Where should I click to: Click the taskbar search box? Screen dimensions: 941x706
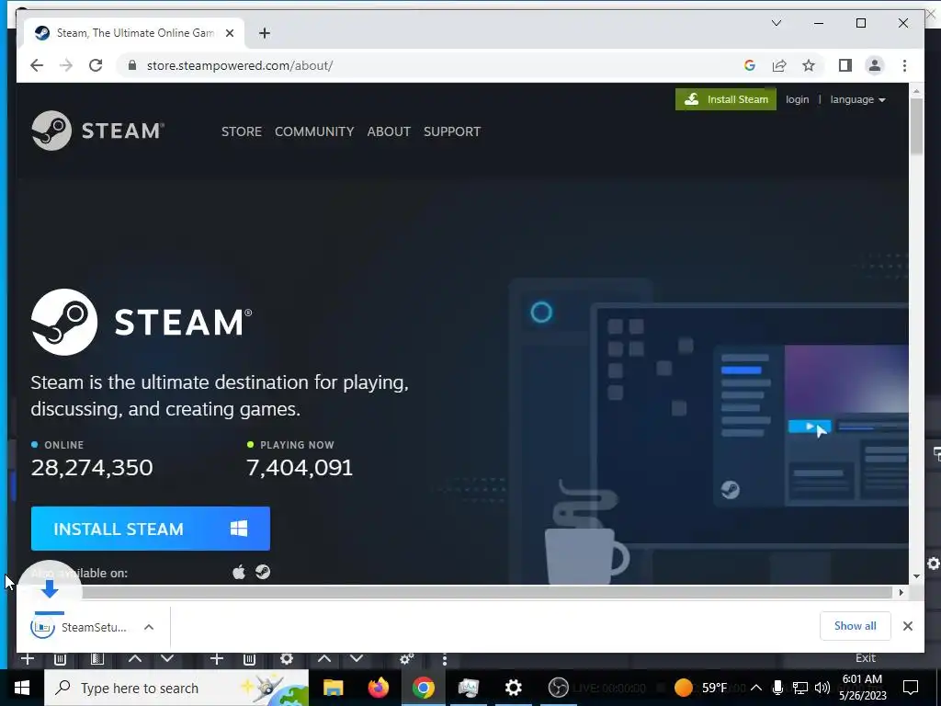(x=176, y=688)
